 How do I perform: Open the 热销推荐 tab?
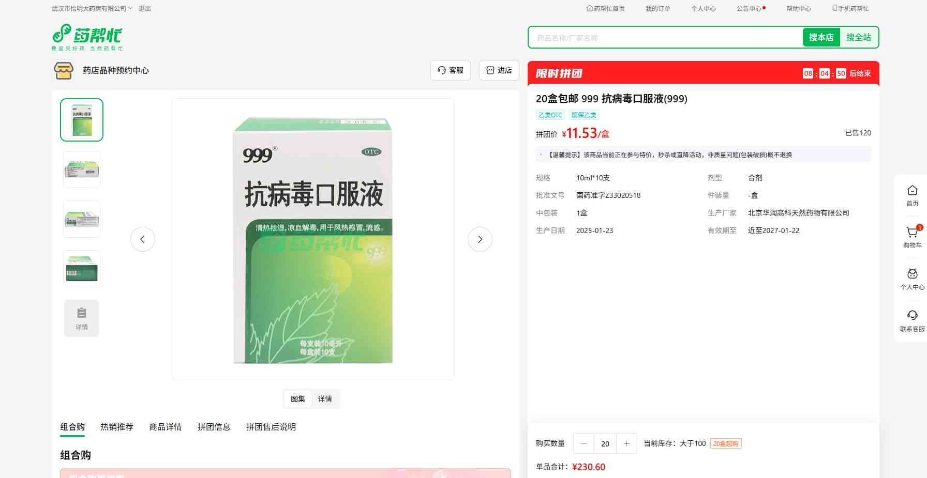(117, 427)
